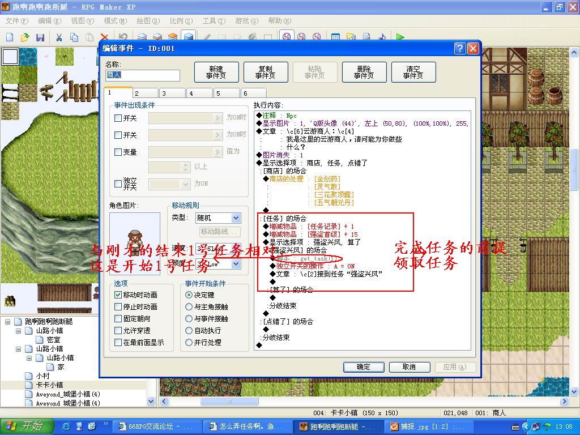This screenshot has height=435, width=580.
Task: Click the dialog help question-mark icon
Action: (459, 49)
